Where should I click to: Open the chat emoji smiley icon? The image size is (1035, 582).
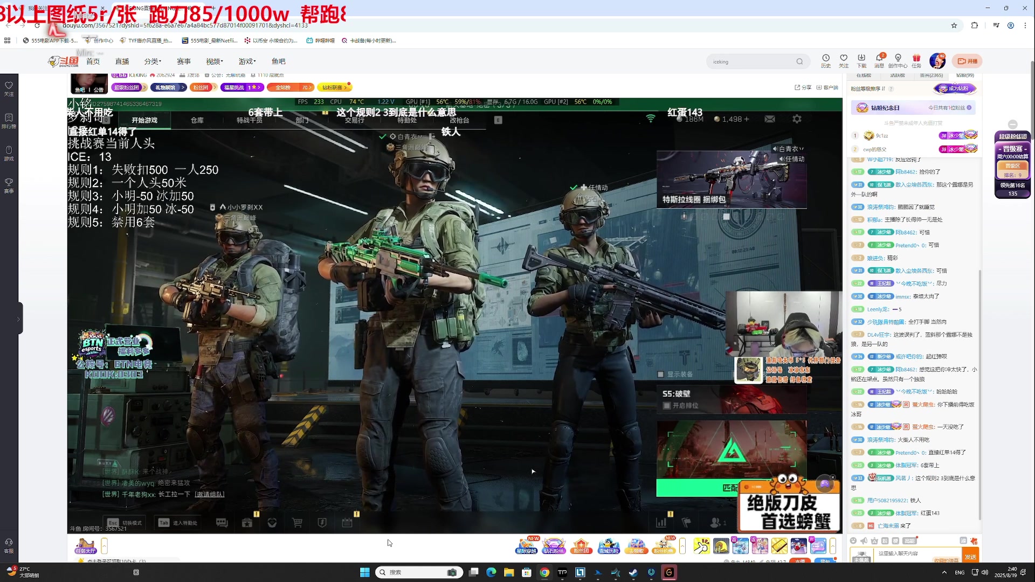click(x=853, y=541)
